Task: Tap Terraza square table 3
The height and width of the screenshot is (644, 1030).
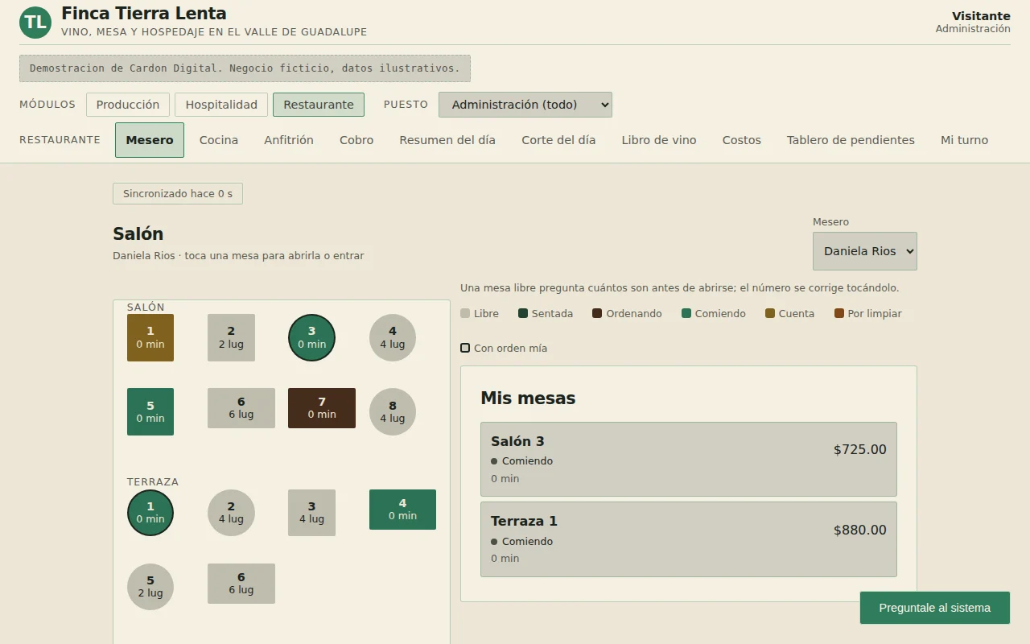Action: click(311, 513)
